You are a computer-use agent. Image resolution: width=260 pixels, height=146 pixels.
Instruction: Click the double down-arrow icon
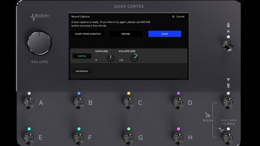pos(228,86)
